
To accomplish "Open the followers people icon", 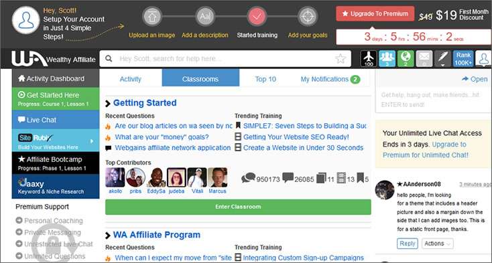I will (x=387, y=58).
